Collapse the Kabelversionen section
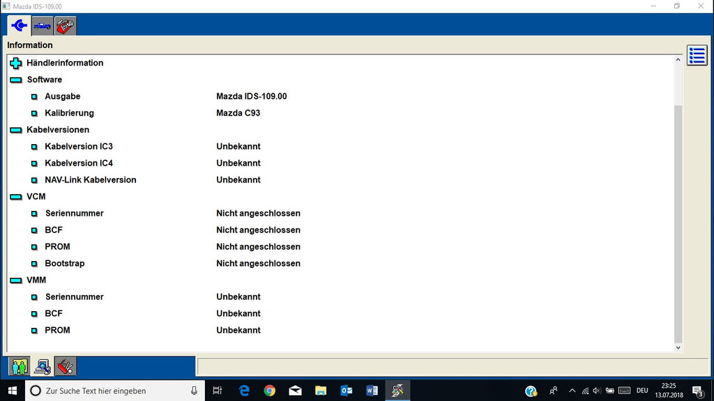Screen dimensions: 714x401 point(16,130)
